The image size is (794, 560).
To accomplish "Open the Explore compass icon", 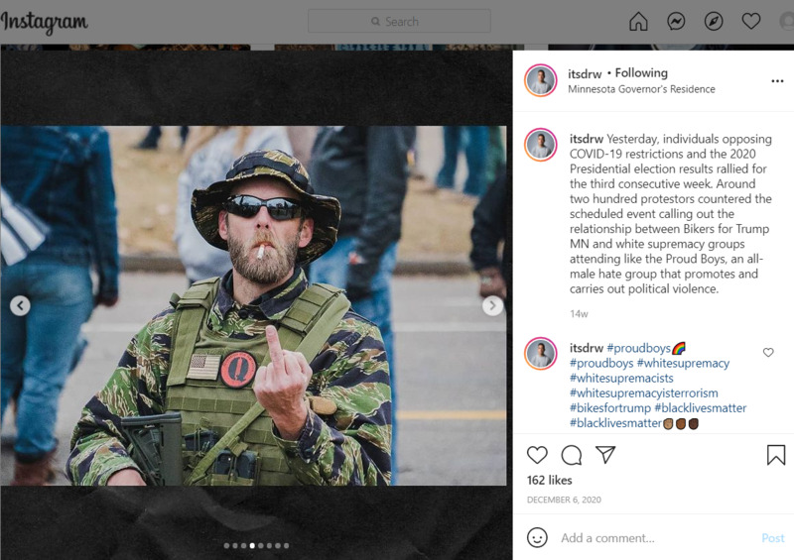I will tap(714, 21).
